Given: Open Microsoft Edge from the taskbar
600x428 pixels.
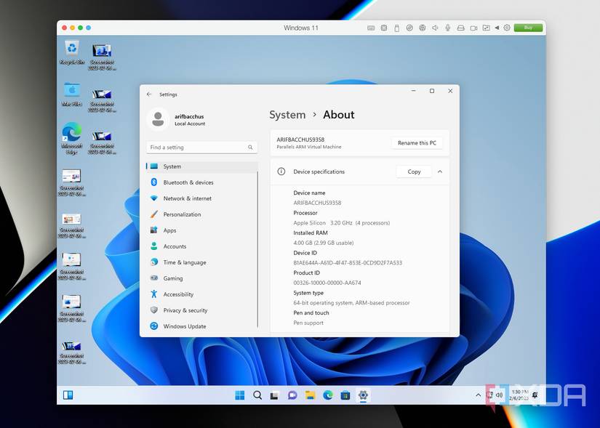Looking at the screenshot, I should (x=328, y=395).
